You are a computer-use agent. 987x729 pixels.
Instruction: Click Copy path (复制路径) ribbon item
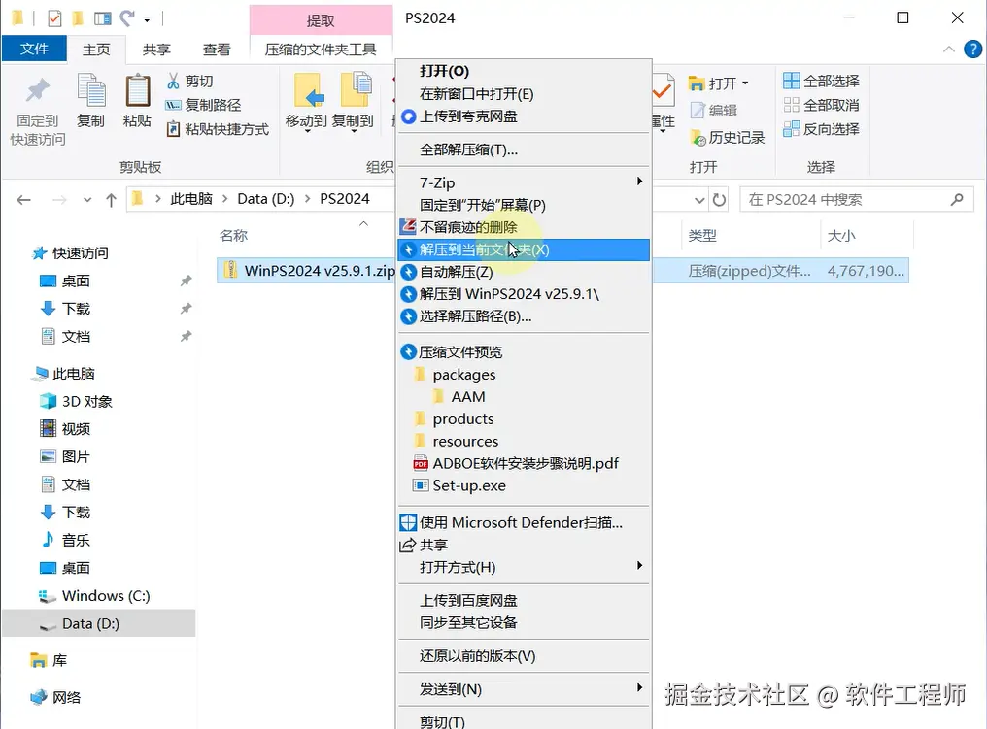pos(203,105)
